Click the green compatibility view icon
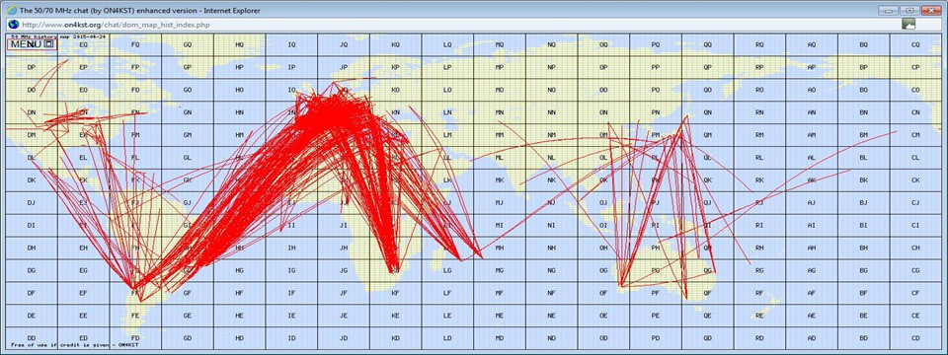948x355 pixels. point(908,24)
